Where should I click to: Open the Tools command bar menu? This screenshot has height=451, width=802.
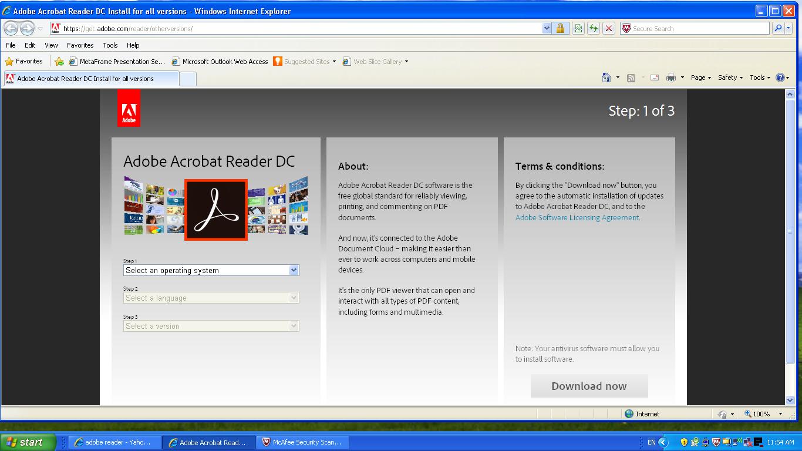[x=760, y=78]
